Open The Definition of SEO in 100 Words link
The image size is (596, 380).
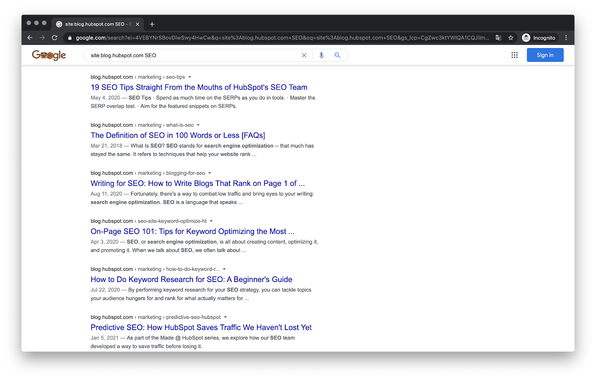[178, 135]
